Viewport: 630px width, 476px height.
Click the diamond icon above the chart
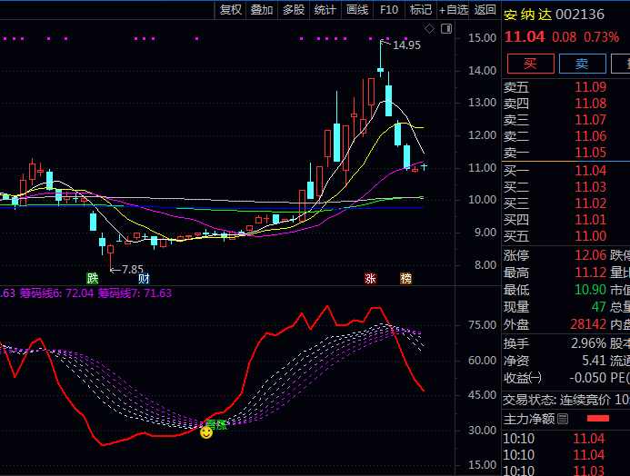431,29
